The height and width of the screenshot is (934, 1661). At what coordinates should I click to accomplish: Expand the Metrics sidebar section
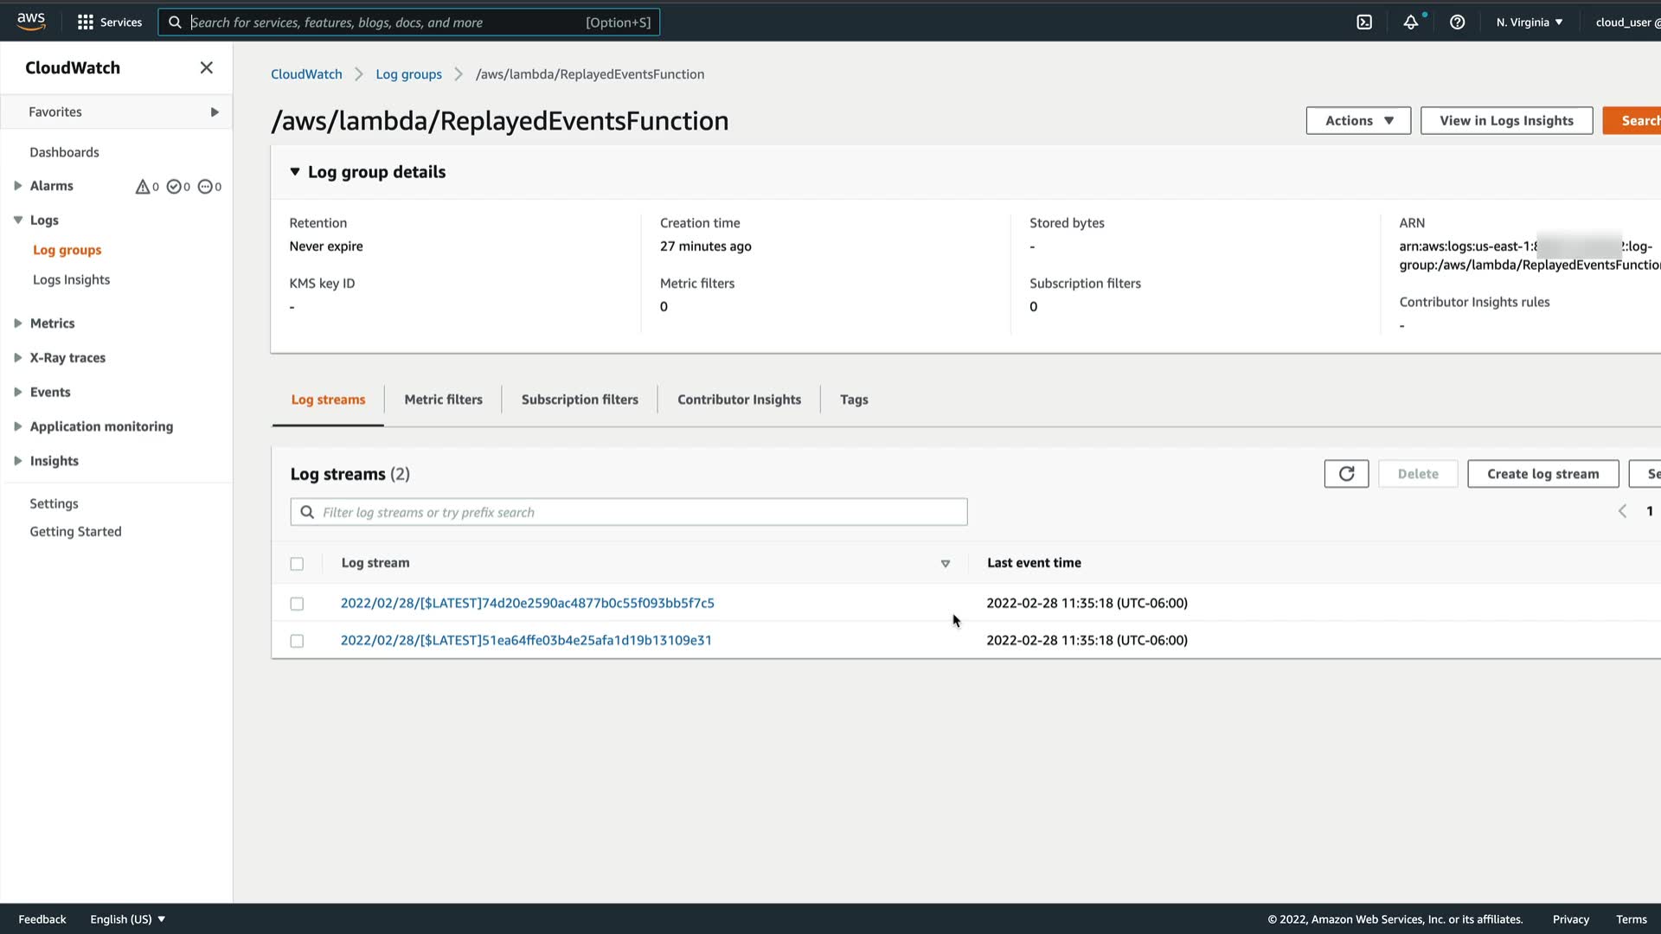point(18,323)
